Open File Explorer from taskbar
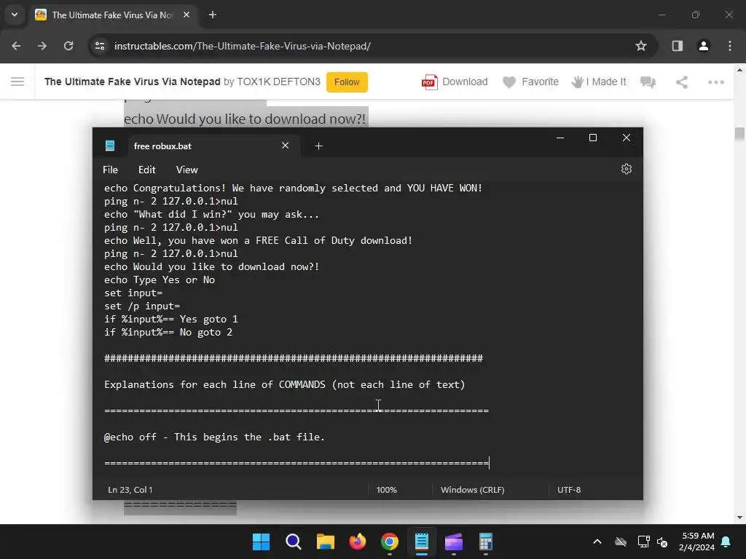Image resolution: width=746 pixels, height=559 pixels. pyautogui.click(x=326, y=542)
